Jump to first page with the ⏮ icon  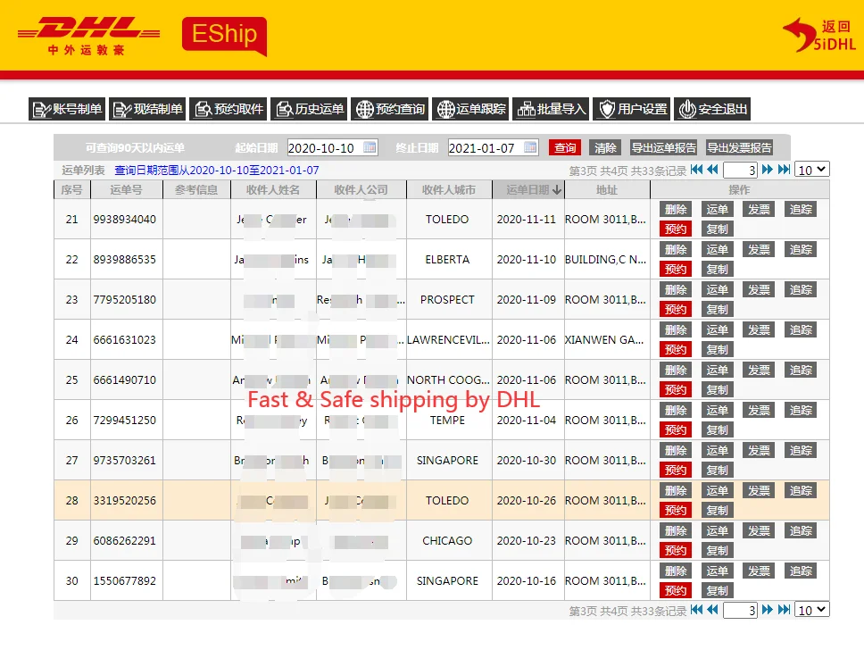(696, 169)
